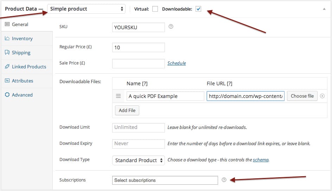332x191 pixels.
Task: Open the Simple product type dropdown
Action: pos(86,9)
